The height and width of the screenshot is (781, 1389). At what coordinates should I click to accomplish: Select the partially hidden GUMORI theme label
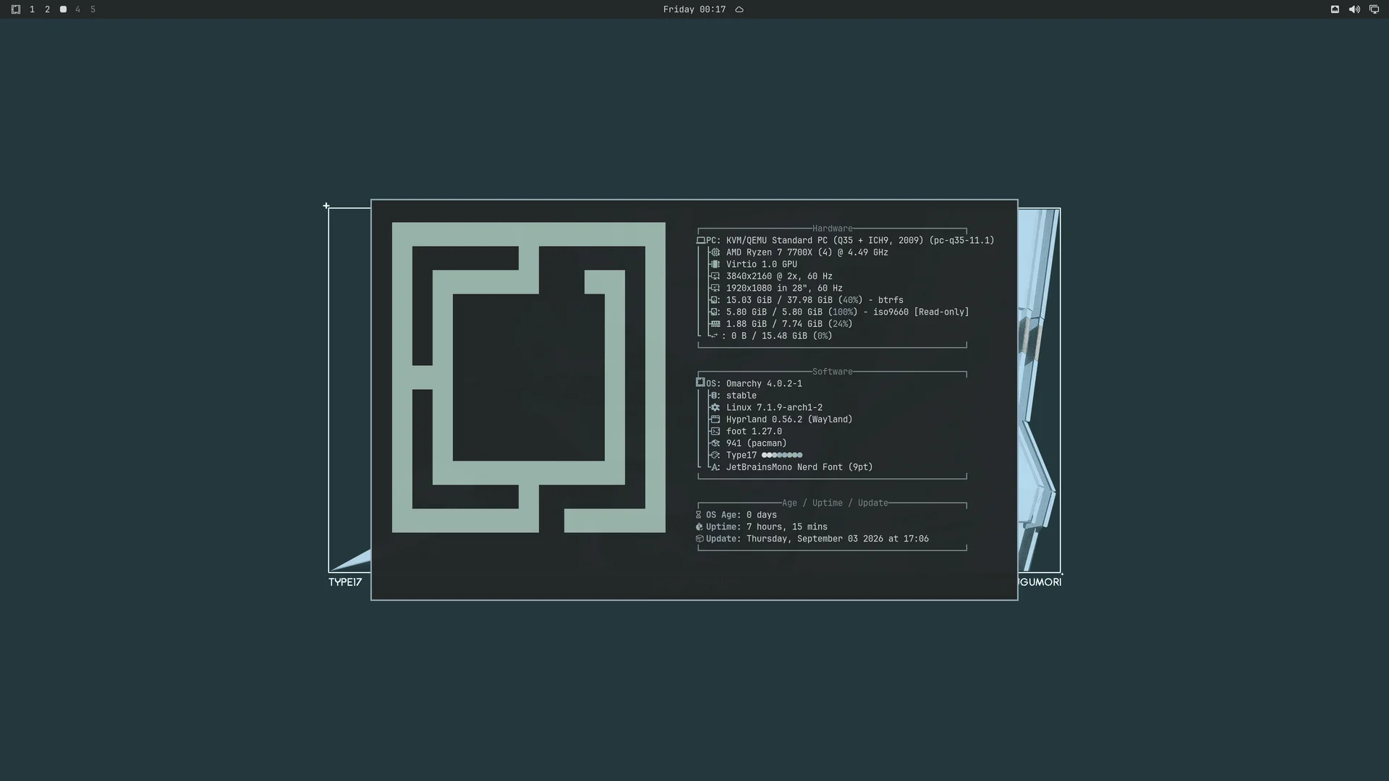click(1040, 582)
